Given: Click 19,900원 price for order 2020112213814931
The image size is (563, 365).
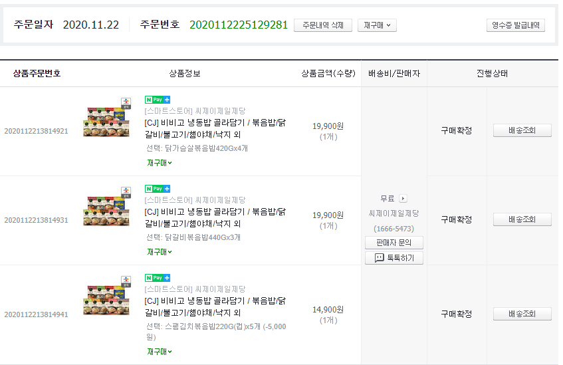Looking at the screenshot, I should pyautogui.click(x=328, y=215).
